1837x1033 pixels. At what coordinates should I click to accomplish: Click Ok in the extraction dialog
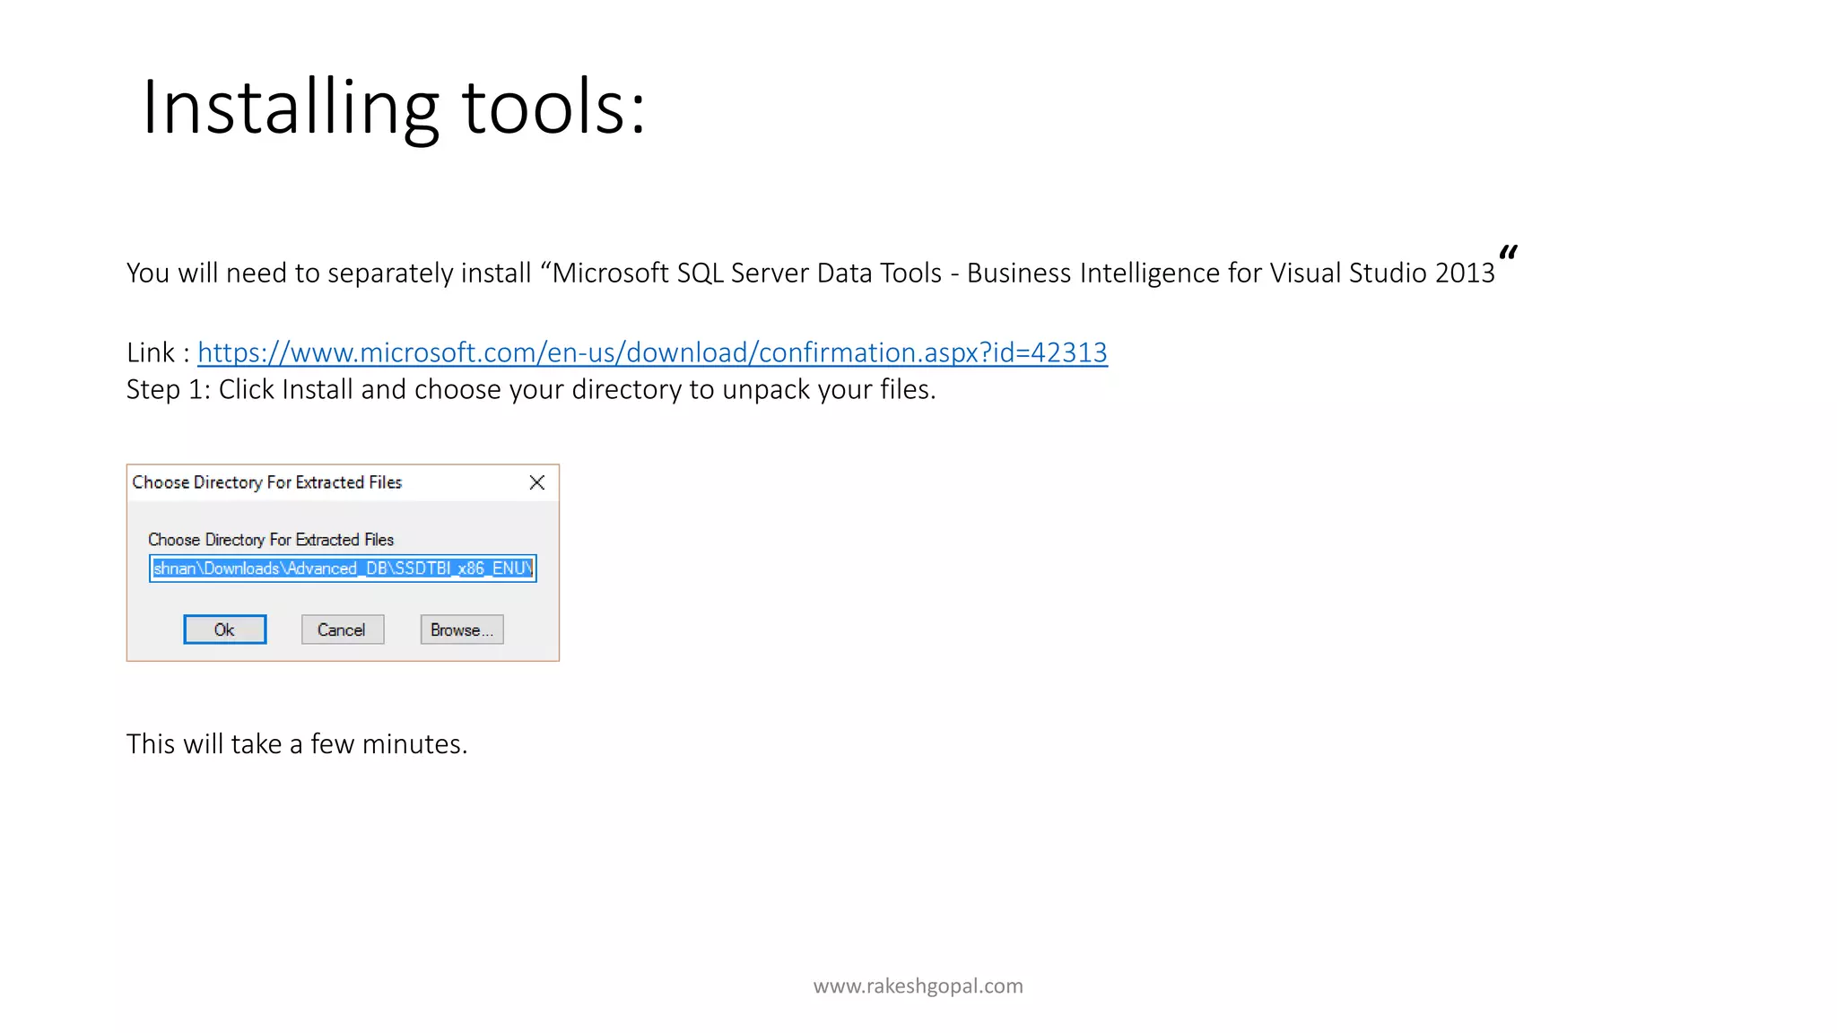tap(225, 629)
